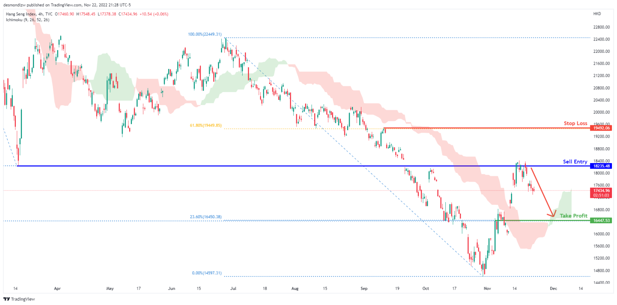Click the 16000.00 price axis label
Screen dimensions: 617x305
602,234
